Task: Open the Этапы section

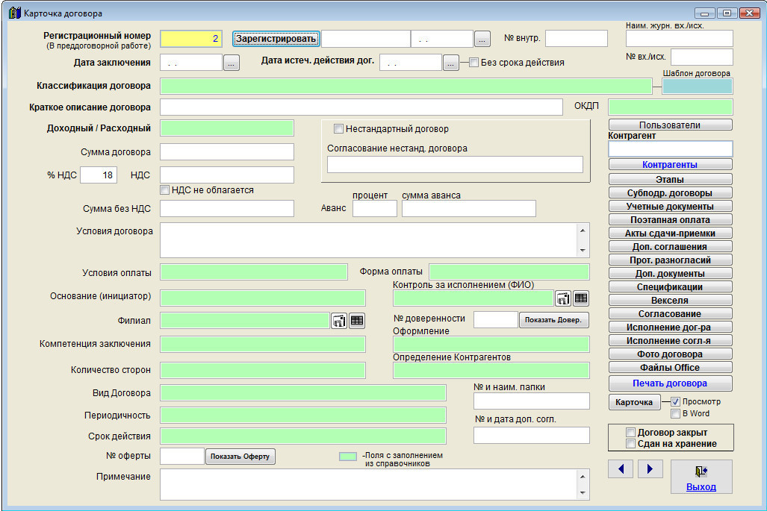Action: [670, 179]
